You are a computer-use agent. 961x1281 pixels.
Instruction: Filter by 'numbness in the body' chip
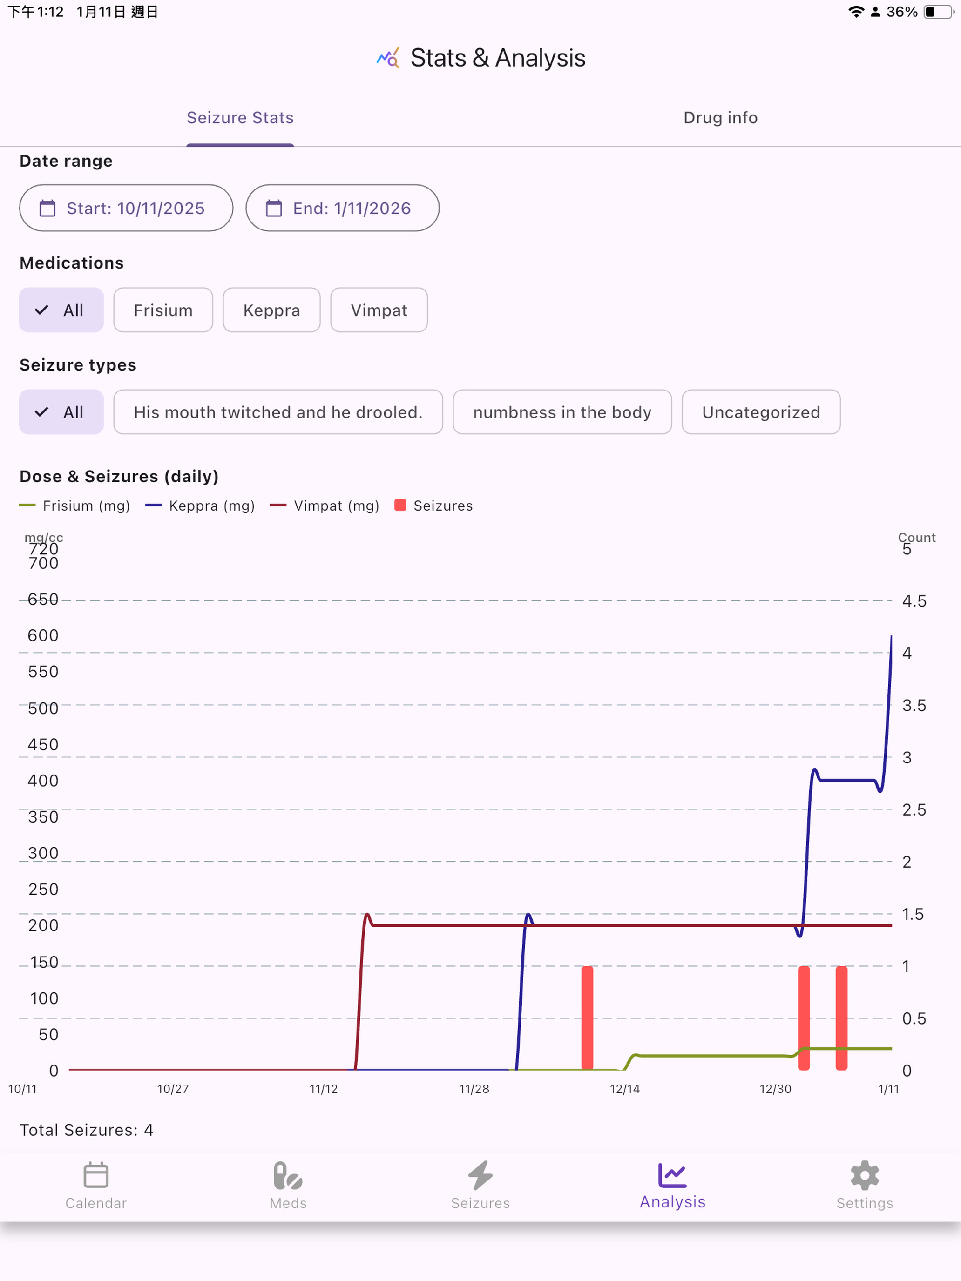point(562,412)
